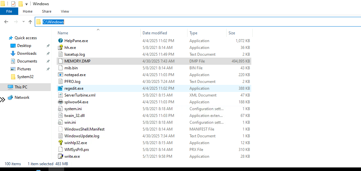Click the splwow64.exe printer icon
The height and width of the screenshot is (171, 361).
coord(61,102)
